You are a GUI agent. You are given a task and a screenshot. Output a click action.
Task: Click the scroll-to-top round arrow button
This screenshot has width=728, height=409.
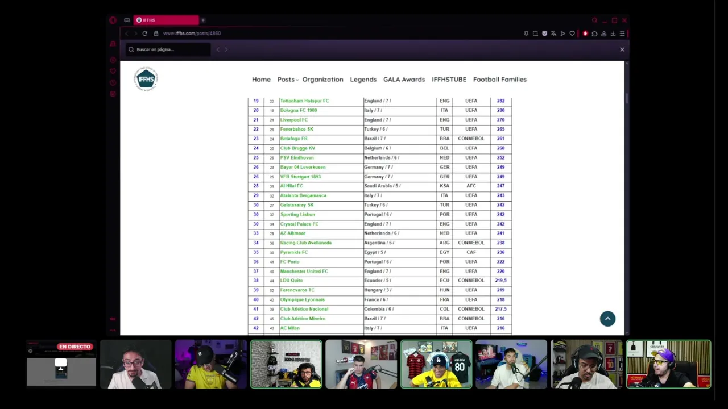click(607, 319)
